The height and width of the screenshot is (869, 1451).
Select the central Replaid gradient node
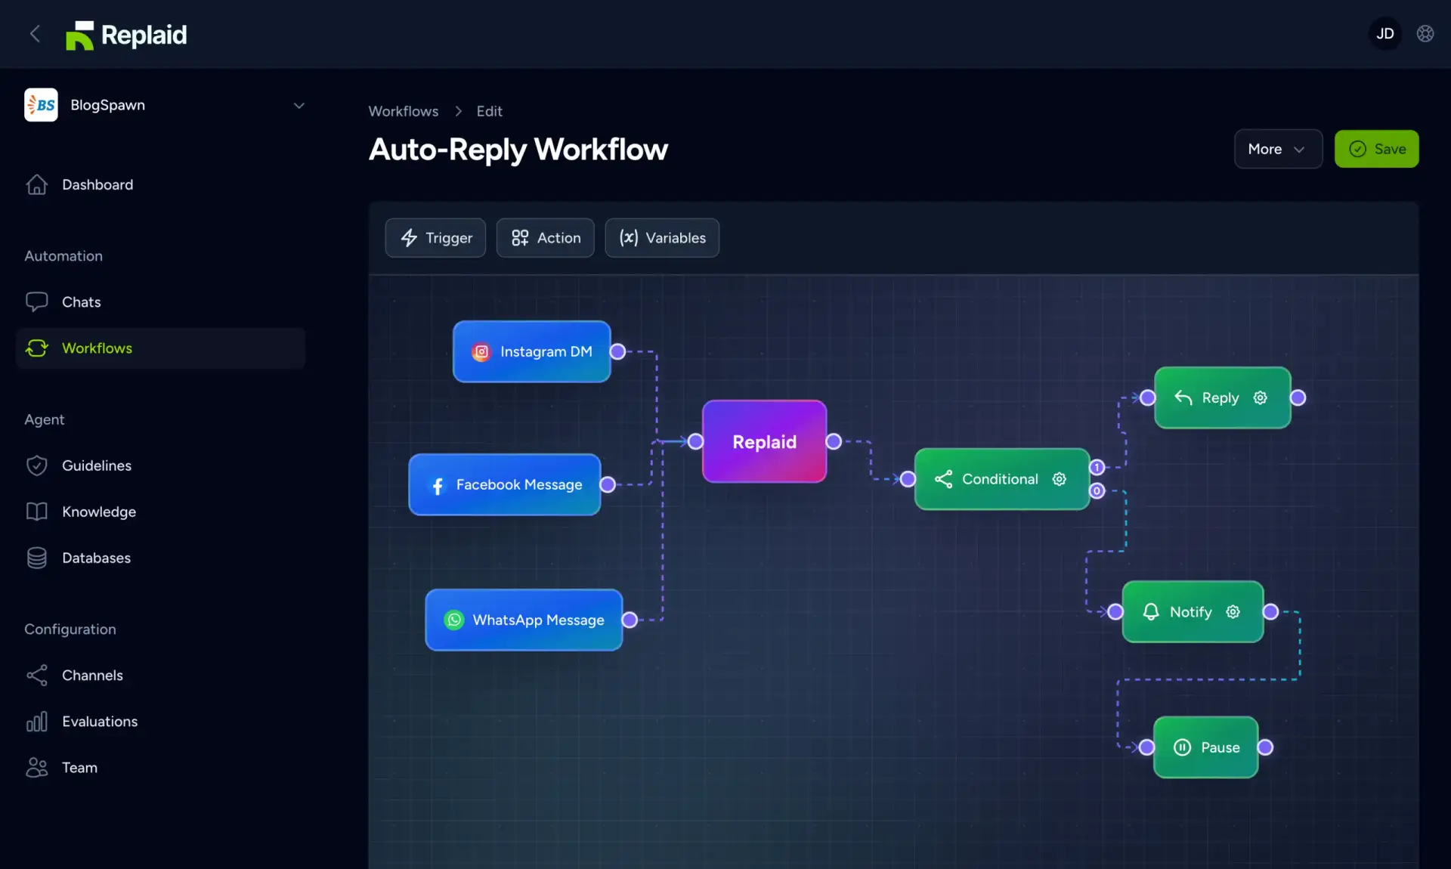pos(764,441)
